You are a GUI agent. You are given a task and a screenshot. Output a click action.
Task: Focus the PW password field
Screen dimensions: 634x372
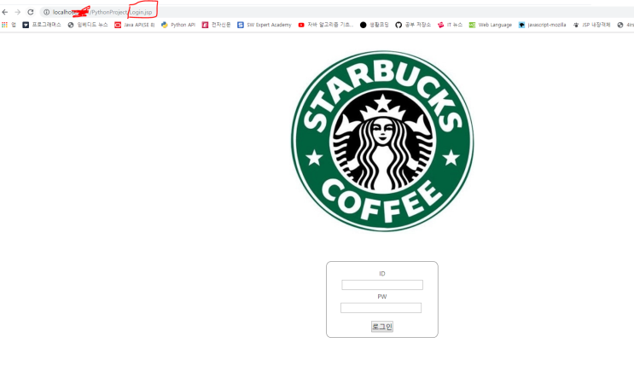tap(381, 308)
